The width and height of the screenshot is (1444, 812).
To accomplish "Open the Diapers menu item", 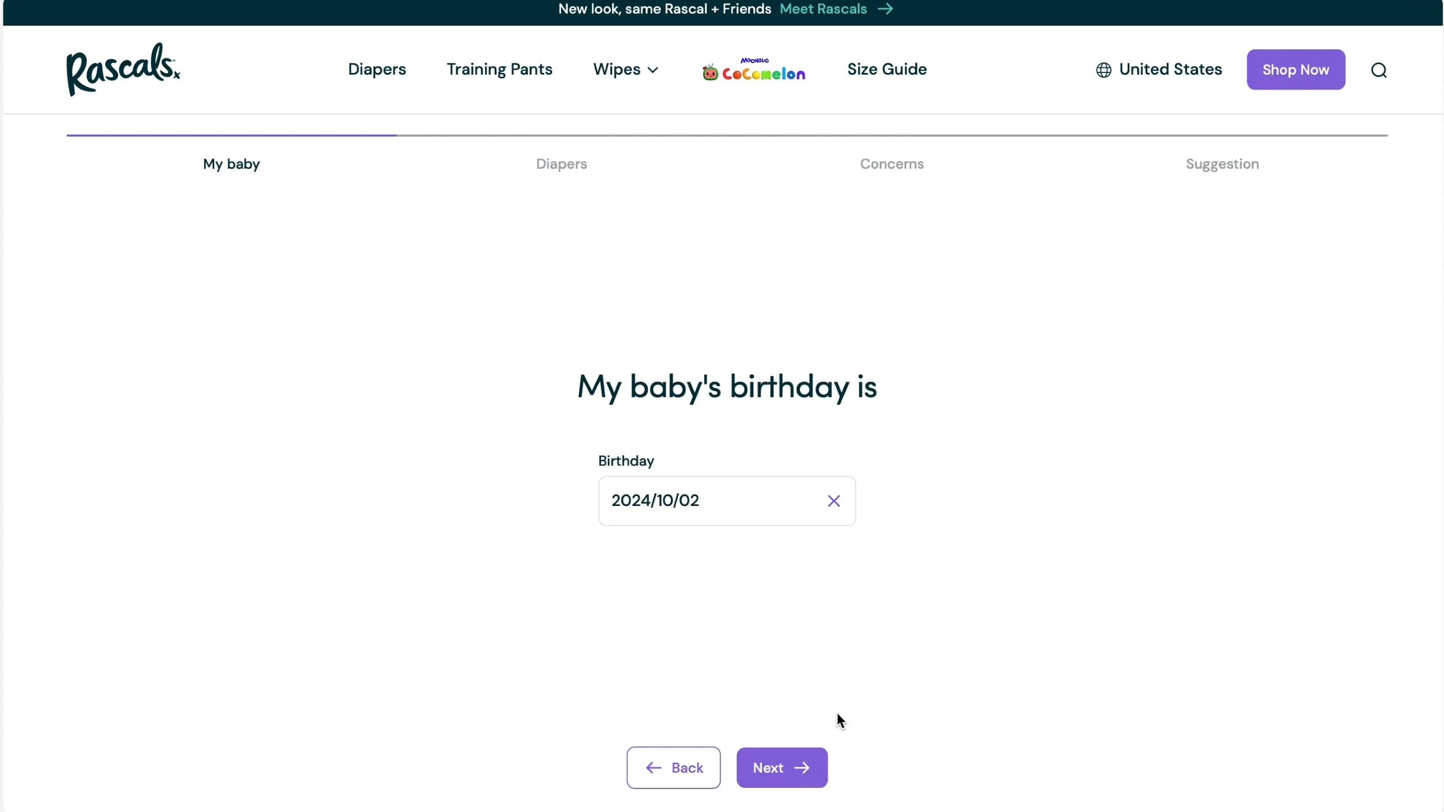I will (x=377, y=69).
